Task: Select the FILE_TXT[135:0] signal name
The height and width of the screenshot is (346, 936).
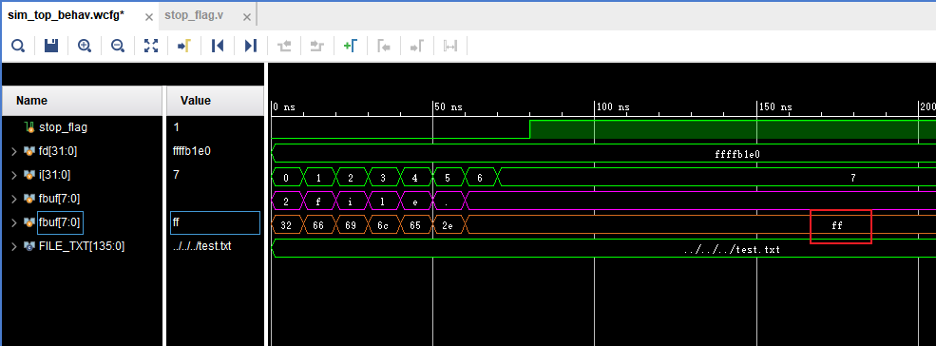Action: pyautogui.click(x=81, y=245)
